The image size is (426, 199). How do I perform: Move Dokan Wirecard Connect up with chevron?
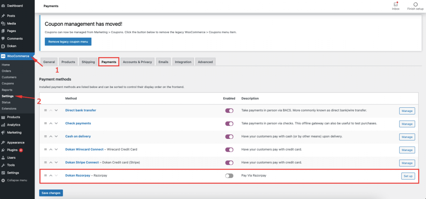(x=51, y=149)
